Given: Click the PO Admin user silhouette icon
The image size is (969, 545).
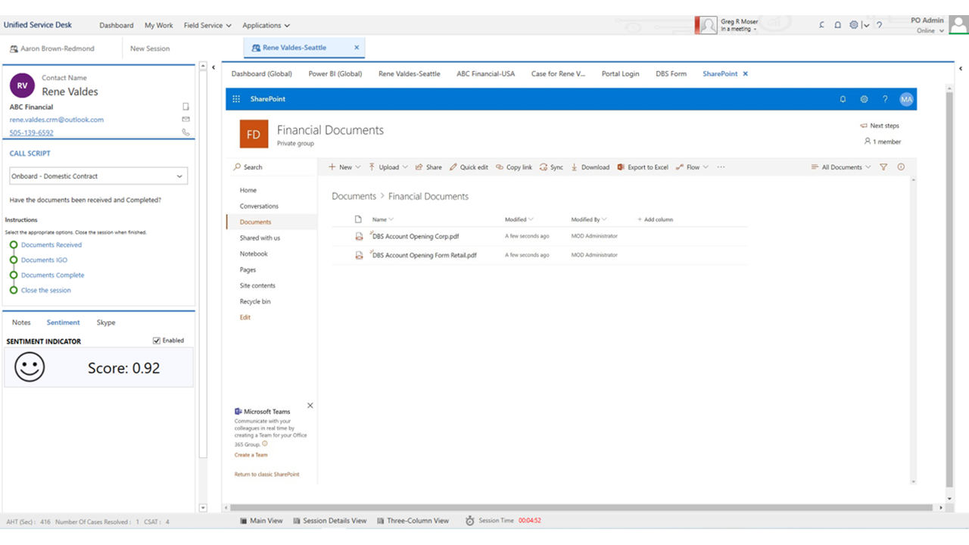Looking at the screenshot, I should (958, 25).
